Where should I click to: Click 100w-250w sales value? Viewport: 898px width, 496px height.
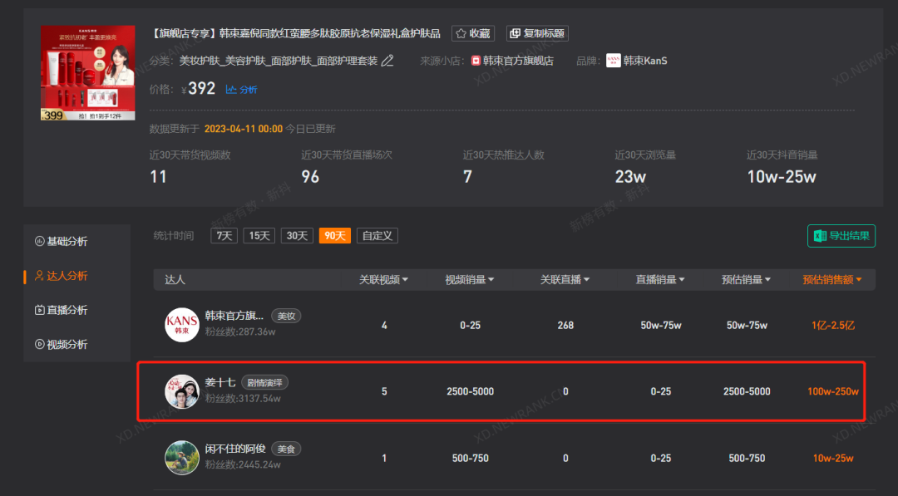tap(832, 391)
